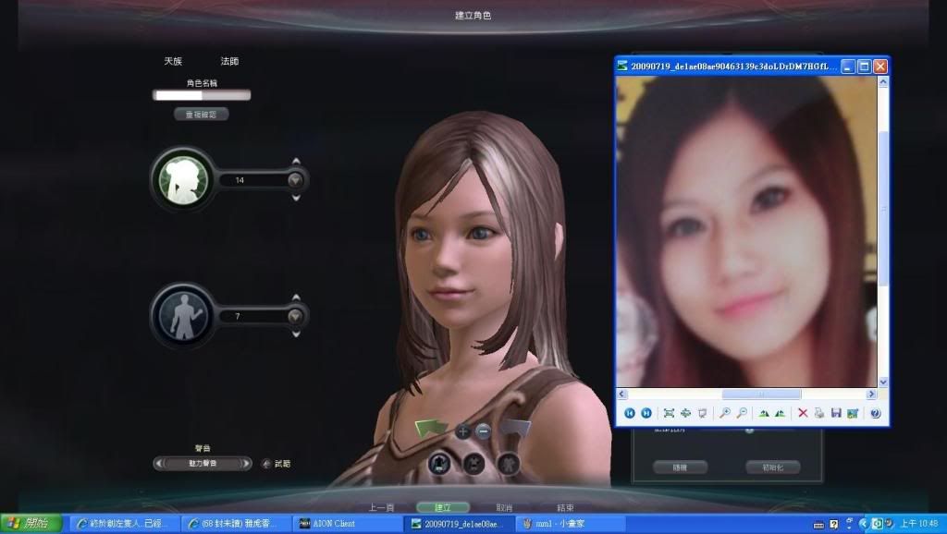947x534 pixels.
Task: Click the character name input field
Action: coord(202,95)
